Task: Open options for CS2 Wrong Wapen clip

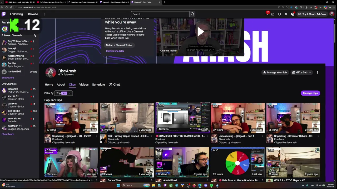Action: tap(151, 136)
